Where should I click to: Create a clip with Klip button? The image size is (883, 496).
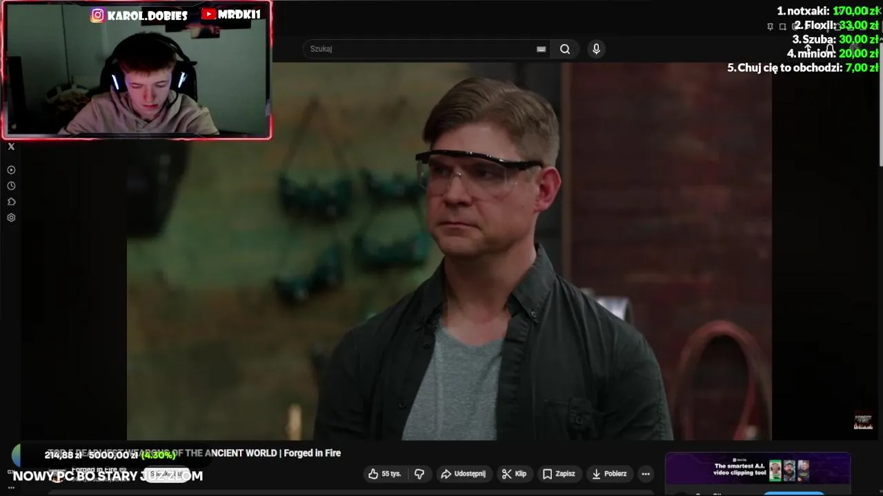514,474
